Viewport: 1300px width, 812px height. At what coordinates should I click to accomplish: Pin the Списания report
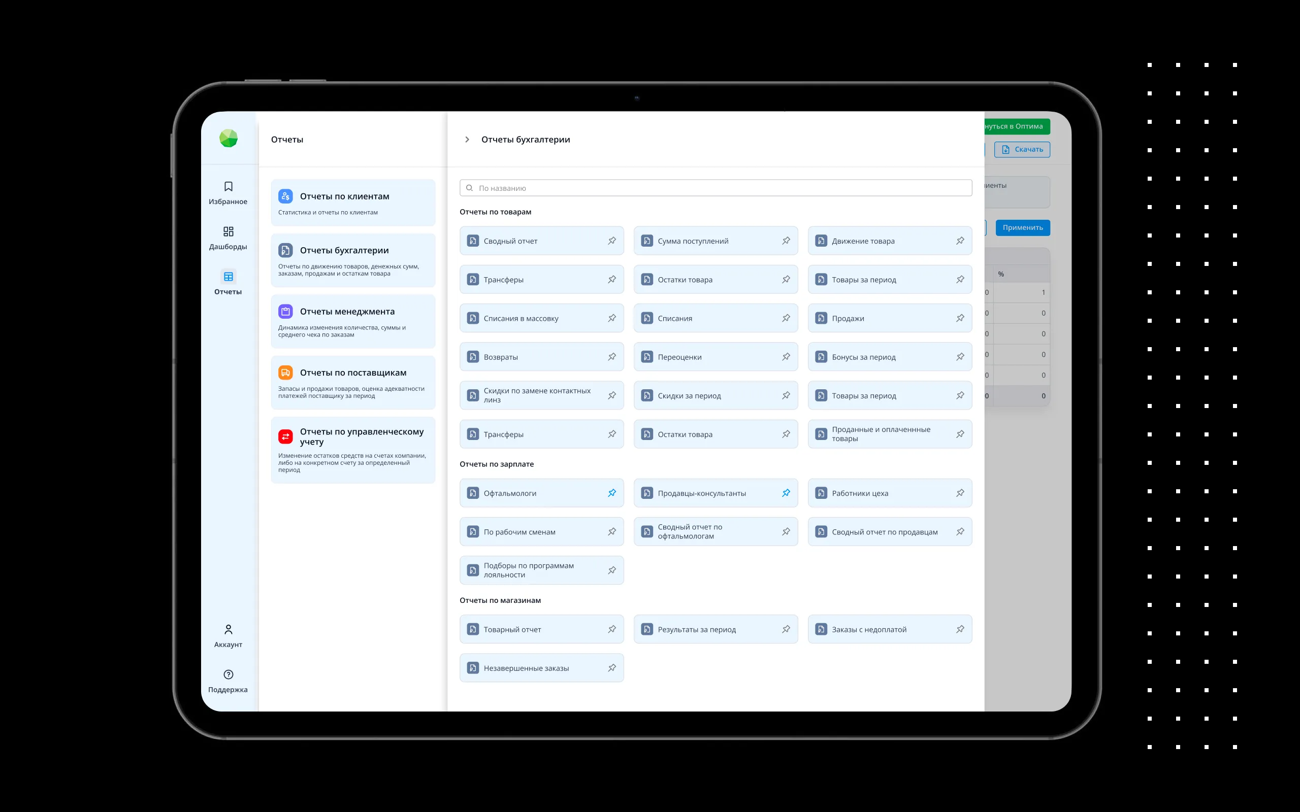coord(786,318)
